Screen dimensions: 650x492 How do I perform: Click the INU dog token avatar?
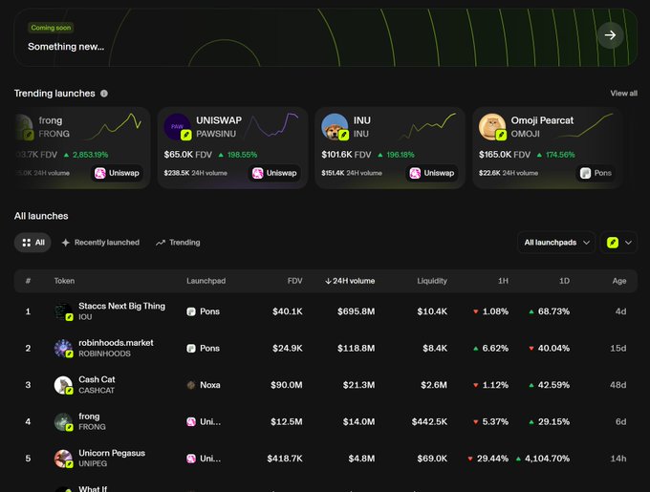point(335,127)
